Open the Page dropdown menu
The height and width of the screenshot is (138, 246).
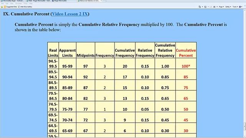coord(221,7)
